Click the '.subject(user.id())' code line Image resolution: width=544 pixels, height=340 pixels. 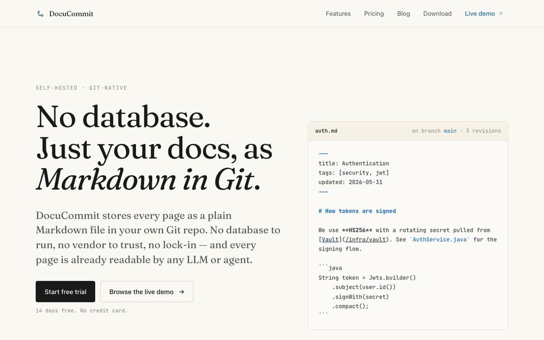click(364, 287)
